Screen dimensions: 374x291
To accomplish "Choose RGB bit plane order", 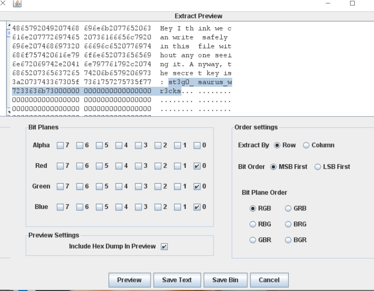I will point(253,209).
